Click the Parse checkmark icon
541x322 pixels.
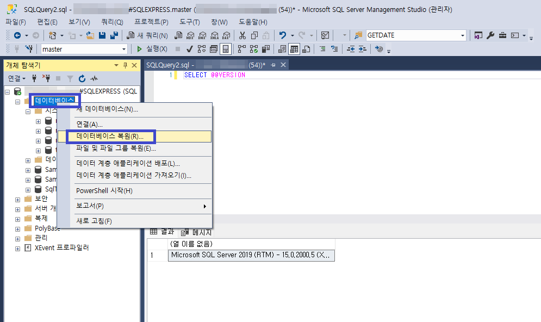click(x=189, y=49)
